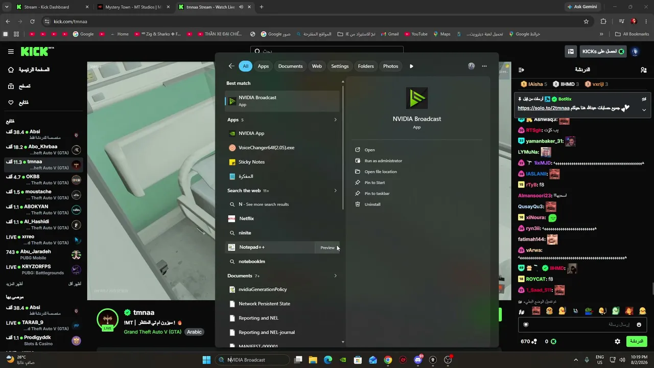Open nvidiaGenerationPolicy document
This screenshot has width=654, height=368.
tap(283, 289)
